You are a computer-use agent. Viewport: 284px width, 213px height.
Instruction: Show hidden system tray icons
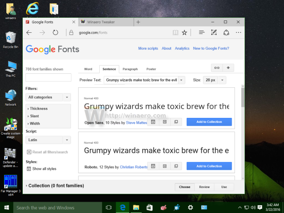239,208
